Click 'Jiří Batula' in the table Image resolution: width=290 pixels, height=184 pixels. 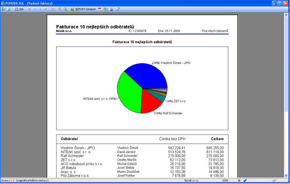(x=68, y=168)
